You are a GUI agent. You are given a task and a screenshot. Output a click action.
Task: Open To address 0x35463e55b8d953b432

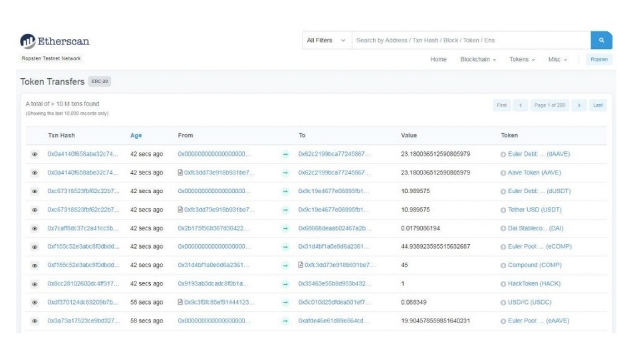[334, 283]
